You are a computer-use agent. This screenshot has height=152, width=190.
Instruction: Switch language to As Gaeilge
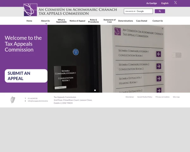(x=151, y=3)
